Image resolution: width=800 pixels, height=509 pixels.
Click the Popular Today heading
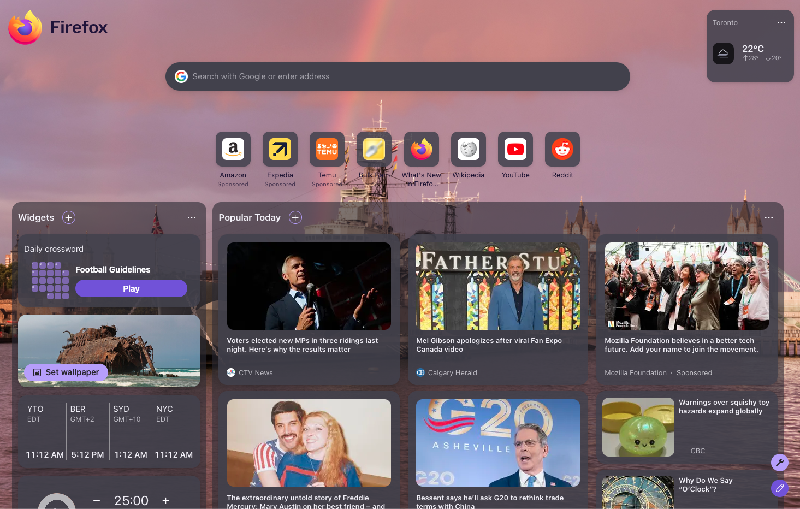point(250,217)
